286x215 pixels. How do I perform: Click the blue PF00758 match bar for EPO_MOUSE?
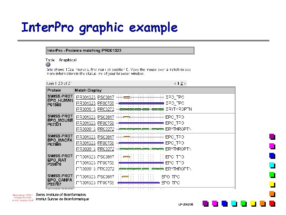[x=141, y=123]
